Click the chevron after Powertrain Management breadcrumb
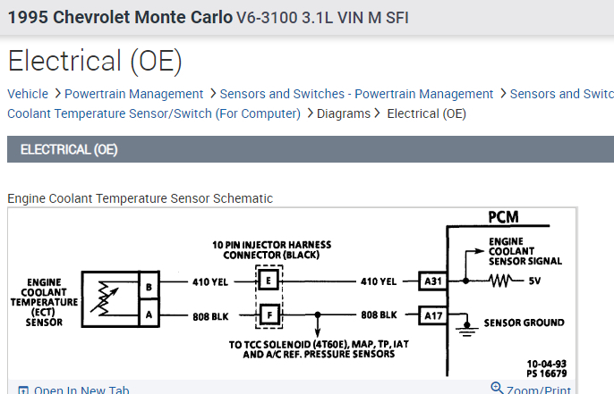The height and width of the screenshot is (394, 614). pos(212,94)
